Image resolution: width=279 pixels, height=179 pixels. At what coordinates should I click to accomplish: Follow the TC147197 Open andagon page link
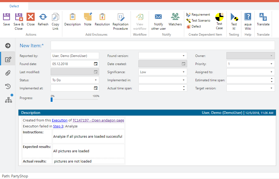98,120
